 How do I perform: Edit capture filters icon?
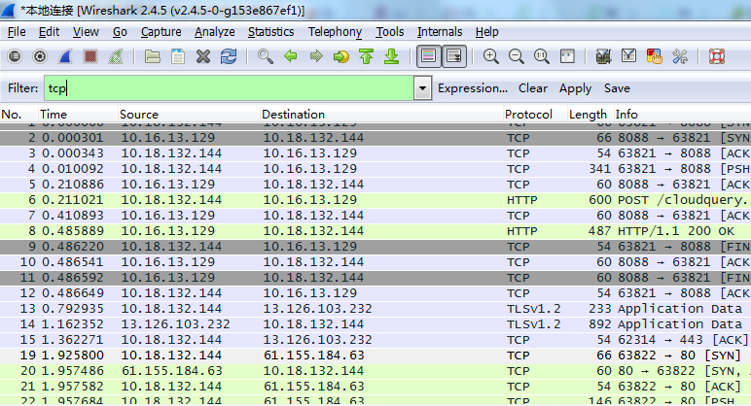coord(603,56)
